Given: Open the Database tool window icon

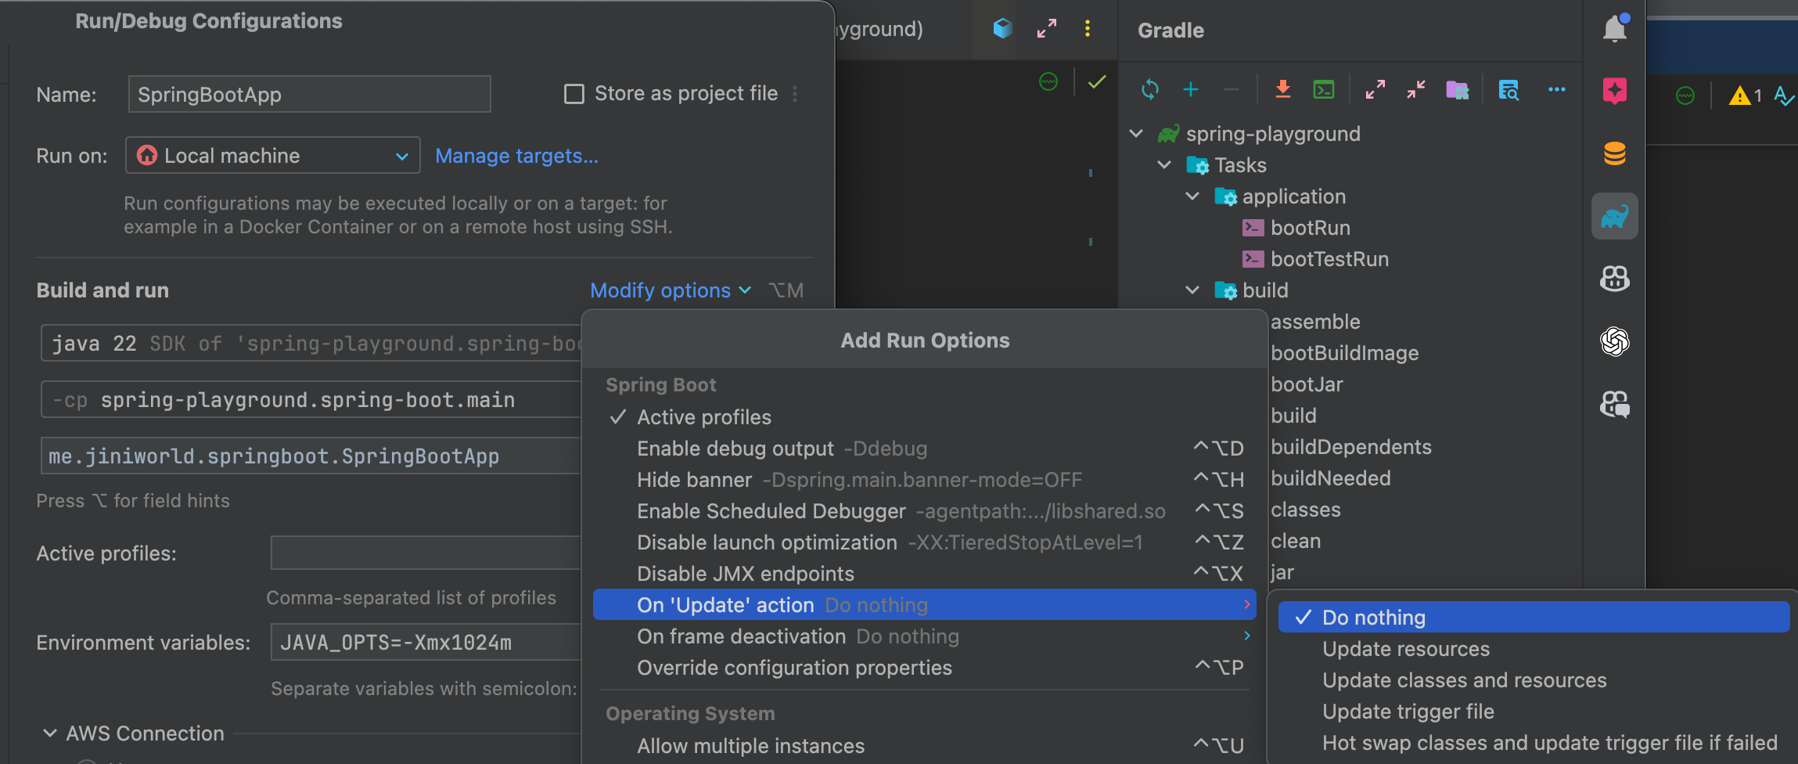Looking at the screenshot, I should point(1615,153).
